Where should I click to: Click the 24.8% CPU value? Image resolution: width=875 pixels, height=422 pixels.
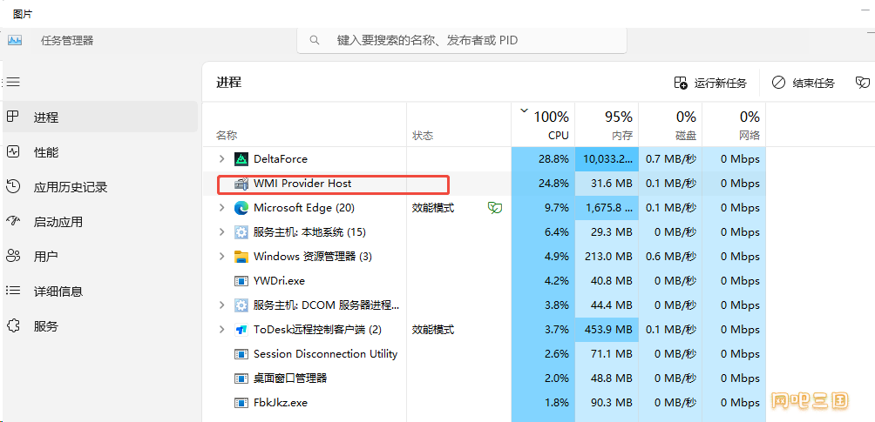553,184
